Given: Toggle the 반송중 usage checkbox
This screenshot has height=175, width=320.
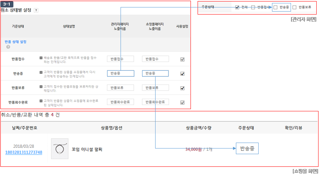Looking at the screenshot, I should click(182, 74).
